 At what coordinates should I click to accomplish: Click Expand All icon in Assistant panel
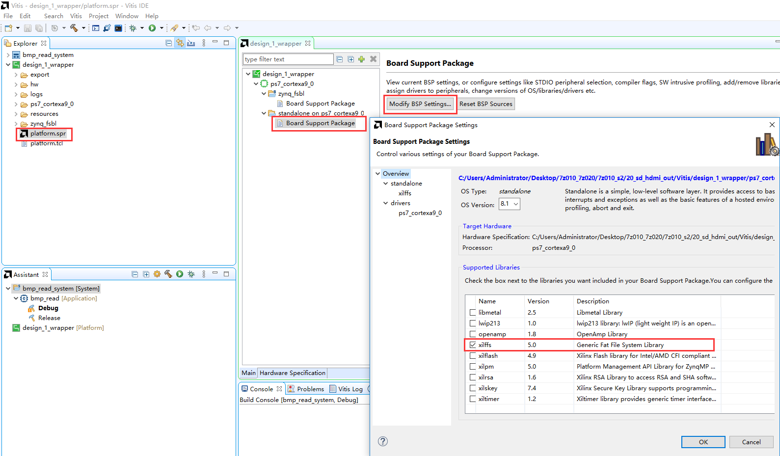pyautogui.click(x=146, y=274)
